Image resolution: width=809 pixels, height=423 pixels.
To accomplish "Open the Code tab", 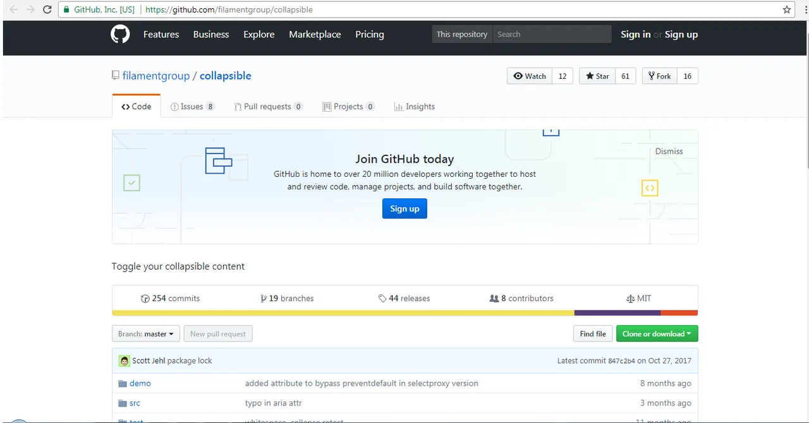I will click(137, 106).
